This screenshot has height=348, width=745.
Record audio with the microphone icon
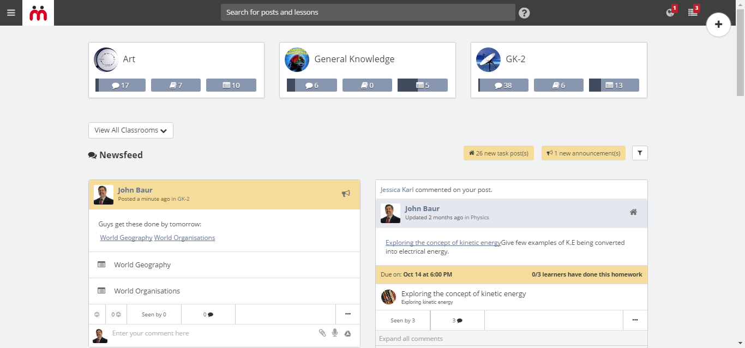(335, 333)
